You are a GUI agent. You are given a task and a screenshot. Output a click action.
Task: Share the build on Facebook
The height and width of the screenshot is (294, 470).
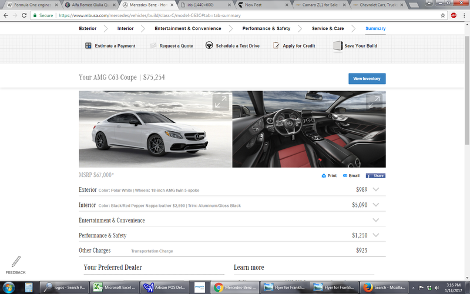click(x=375, y=175)
